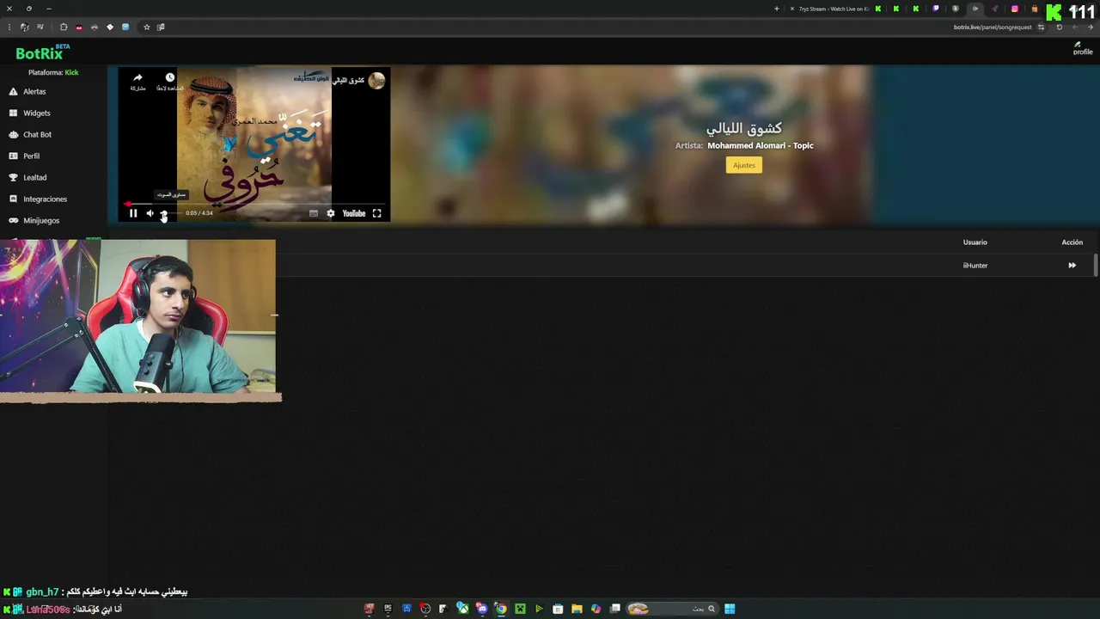Click the YouTube logo in player

coord(354,213)
